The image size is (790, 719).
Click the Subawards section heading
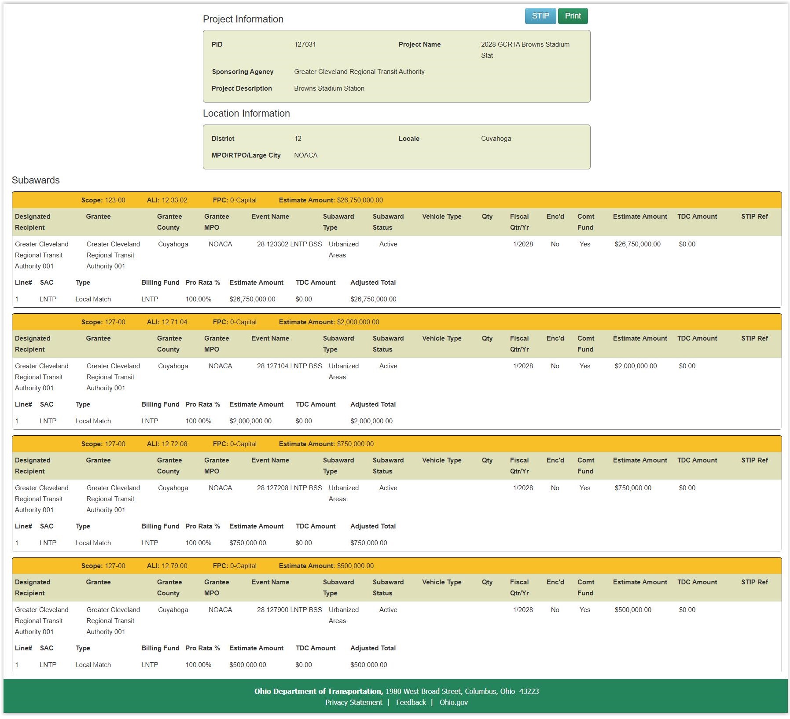(36, 180)
